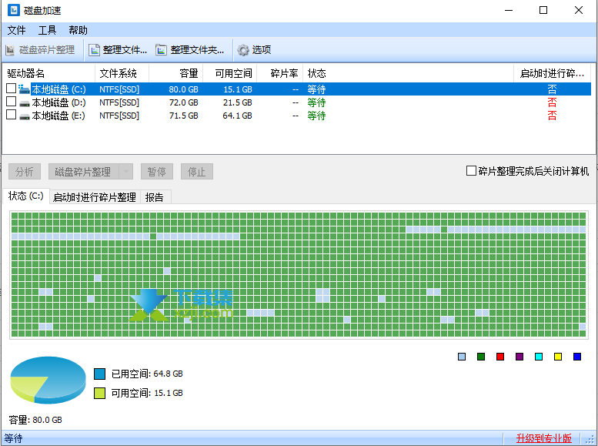This screenshot has width=598, height=446.
Task: Click the 磁盘碎片整理 main button
Action: pyautogui.click(x=84, y=172)
